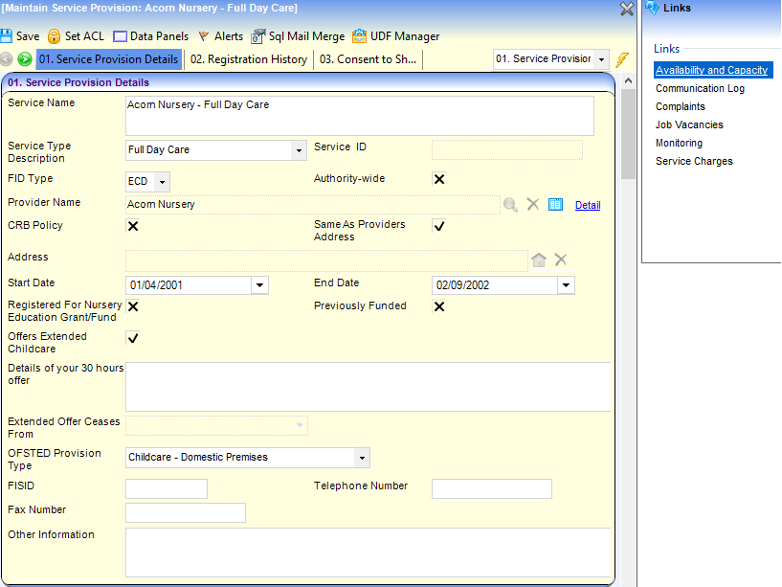Open the OFSTED Provision Type dropdown
Screen dimensions: 782x587
click(361, 458)
